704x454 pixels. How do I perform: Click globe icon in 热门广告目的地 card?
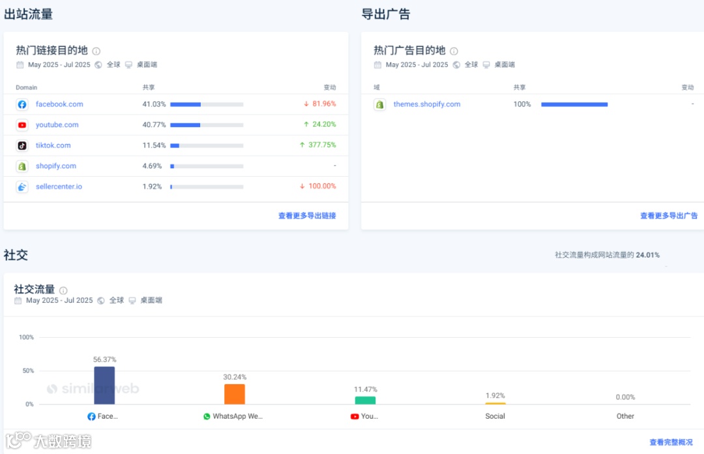[x=456, y=65]
